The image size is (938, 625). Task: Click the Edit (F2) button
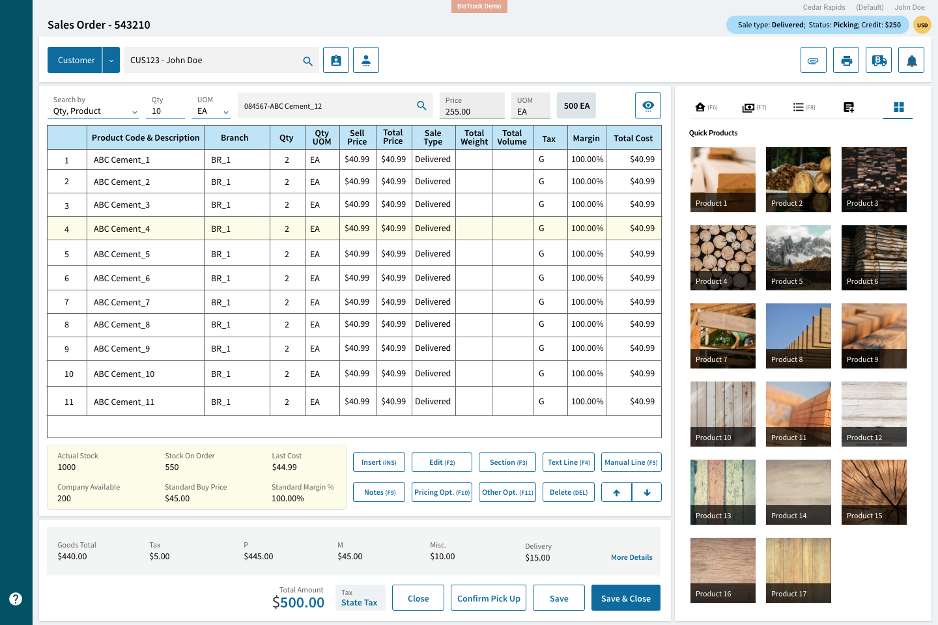point(442,462)
